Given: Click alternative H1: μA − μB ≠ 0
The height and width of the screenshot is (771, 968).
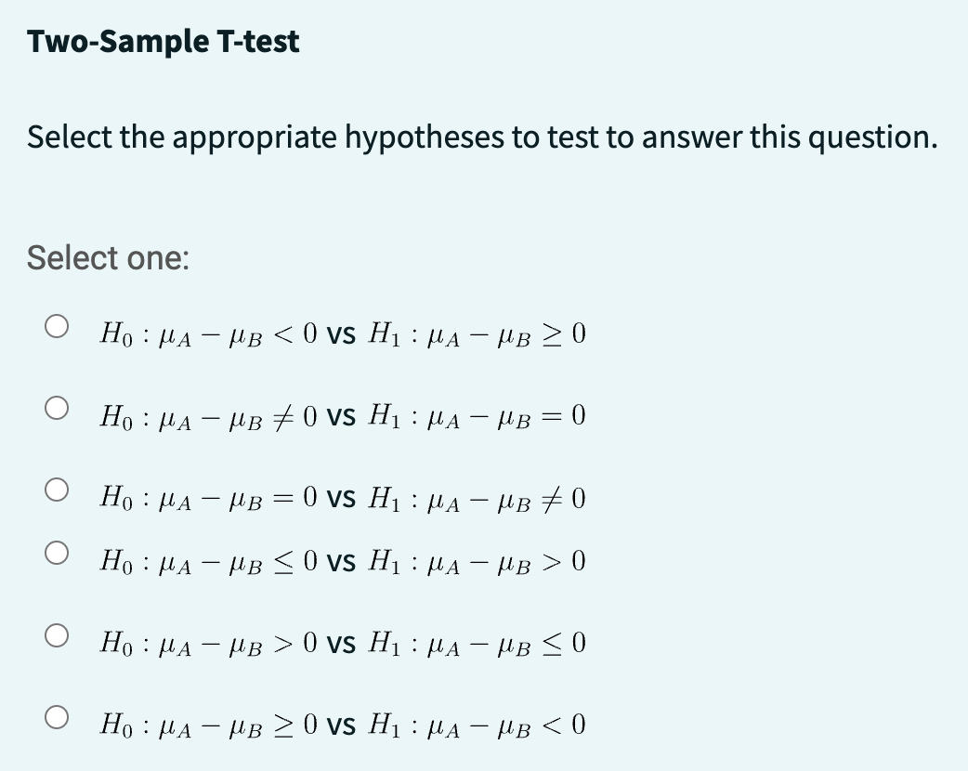Looking at the screenshot, I should 477,498.
